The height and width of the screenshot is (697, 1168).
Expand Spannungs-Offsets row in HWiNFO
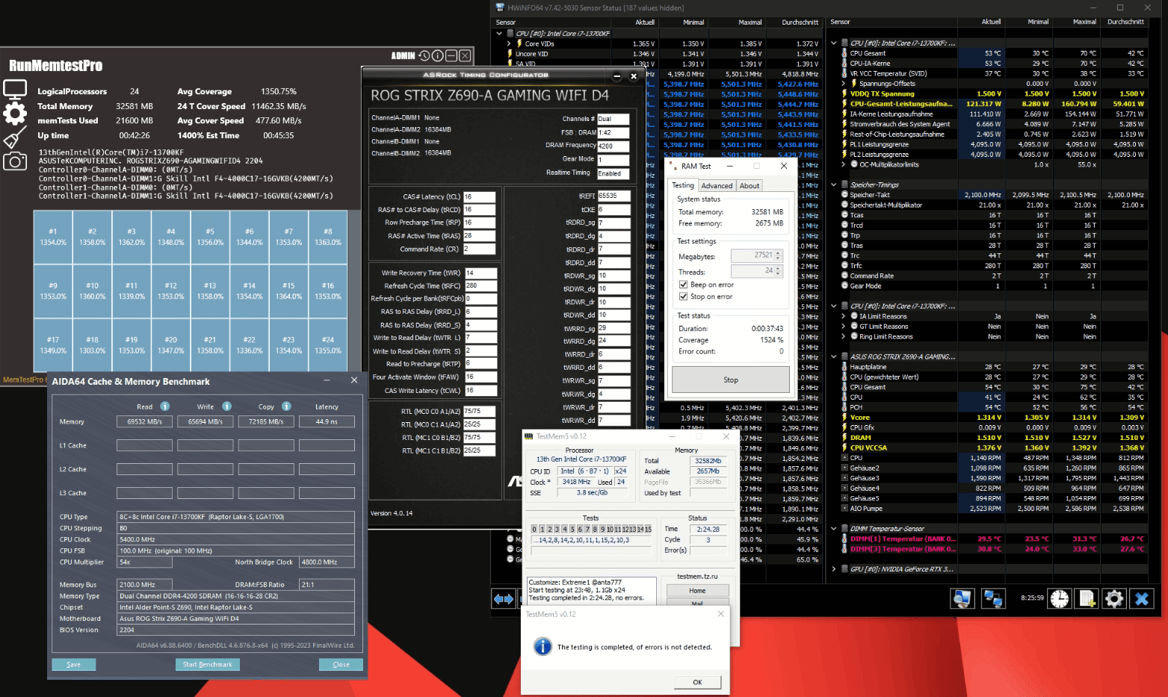click(844, 84)
